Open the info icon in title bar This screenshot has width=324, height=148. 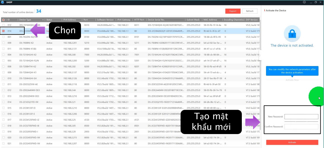click(304, 2)
